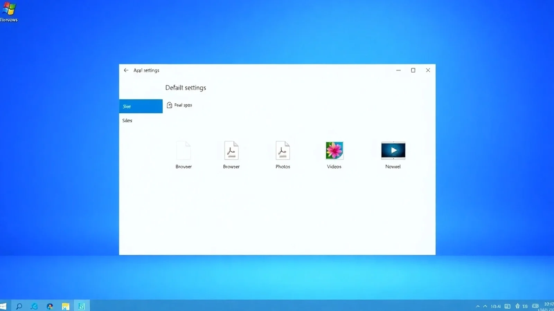The image size is (554, 311).
Task: Launch the colorful round browser taskbar icon
Action: click(x=50, y=306)
